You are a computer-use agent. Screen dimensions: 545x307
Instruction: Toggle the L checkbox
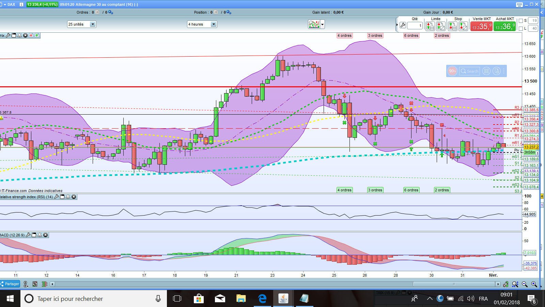pyautogui.click(x=520, y=29)
